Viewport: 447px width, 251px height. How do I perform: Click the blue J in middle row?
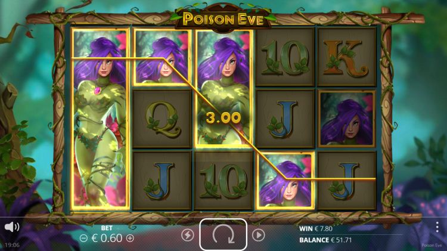(285, 119)
